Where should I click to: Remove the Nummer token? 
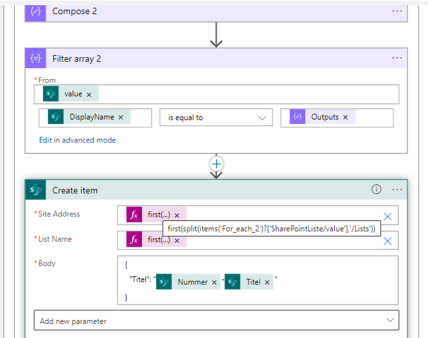pos(214,282)
